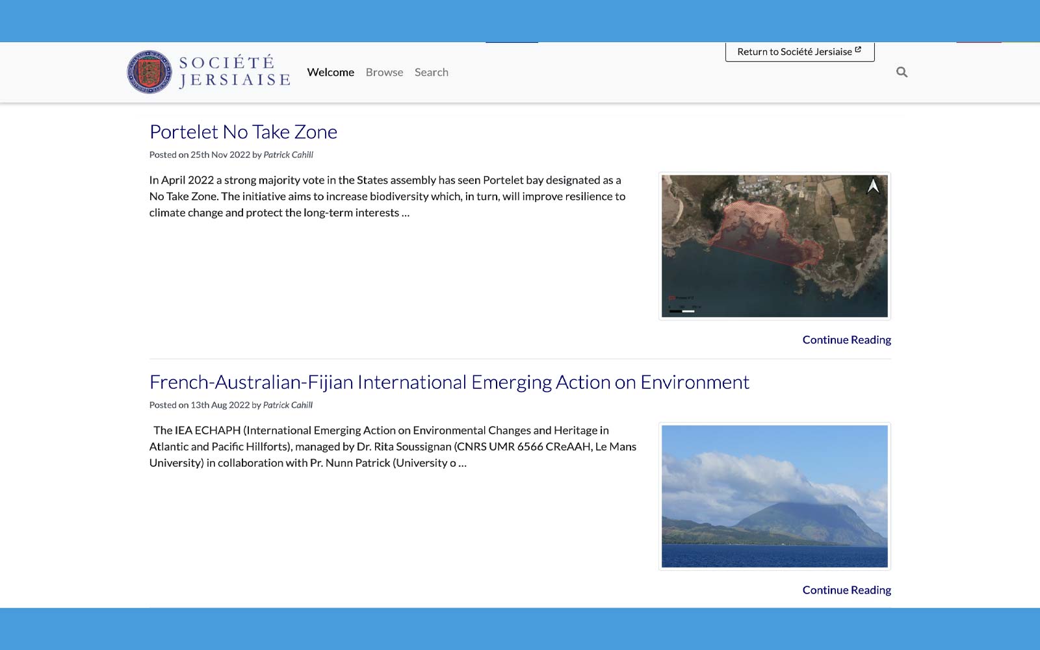
Task: Open the cloud-covered mountain island thumbnail
Action: coord(773,496)
